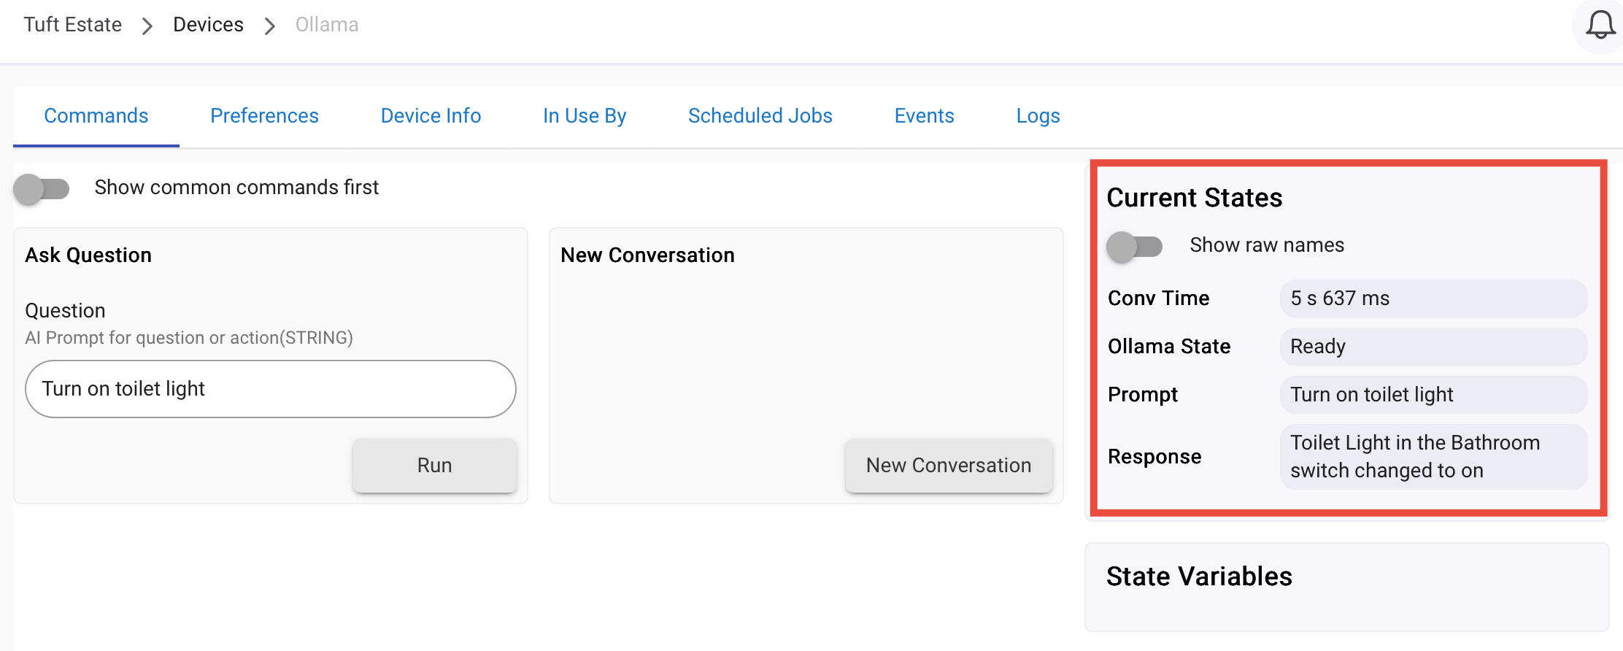The image size is (1623, 651).
Task: Click the Ask Question card title
Action: [88, 255]
